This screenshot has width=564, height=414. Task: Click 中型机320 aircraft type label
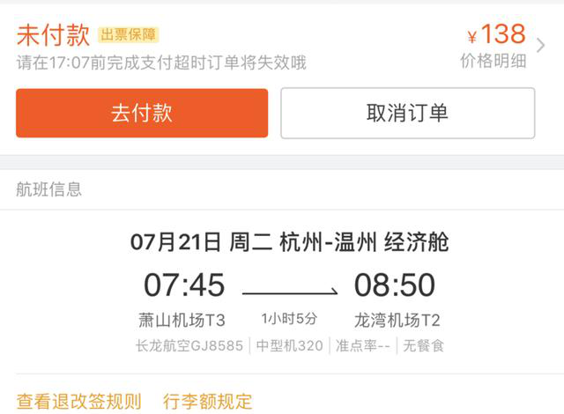290,345
